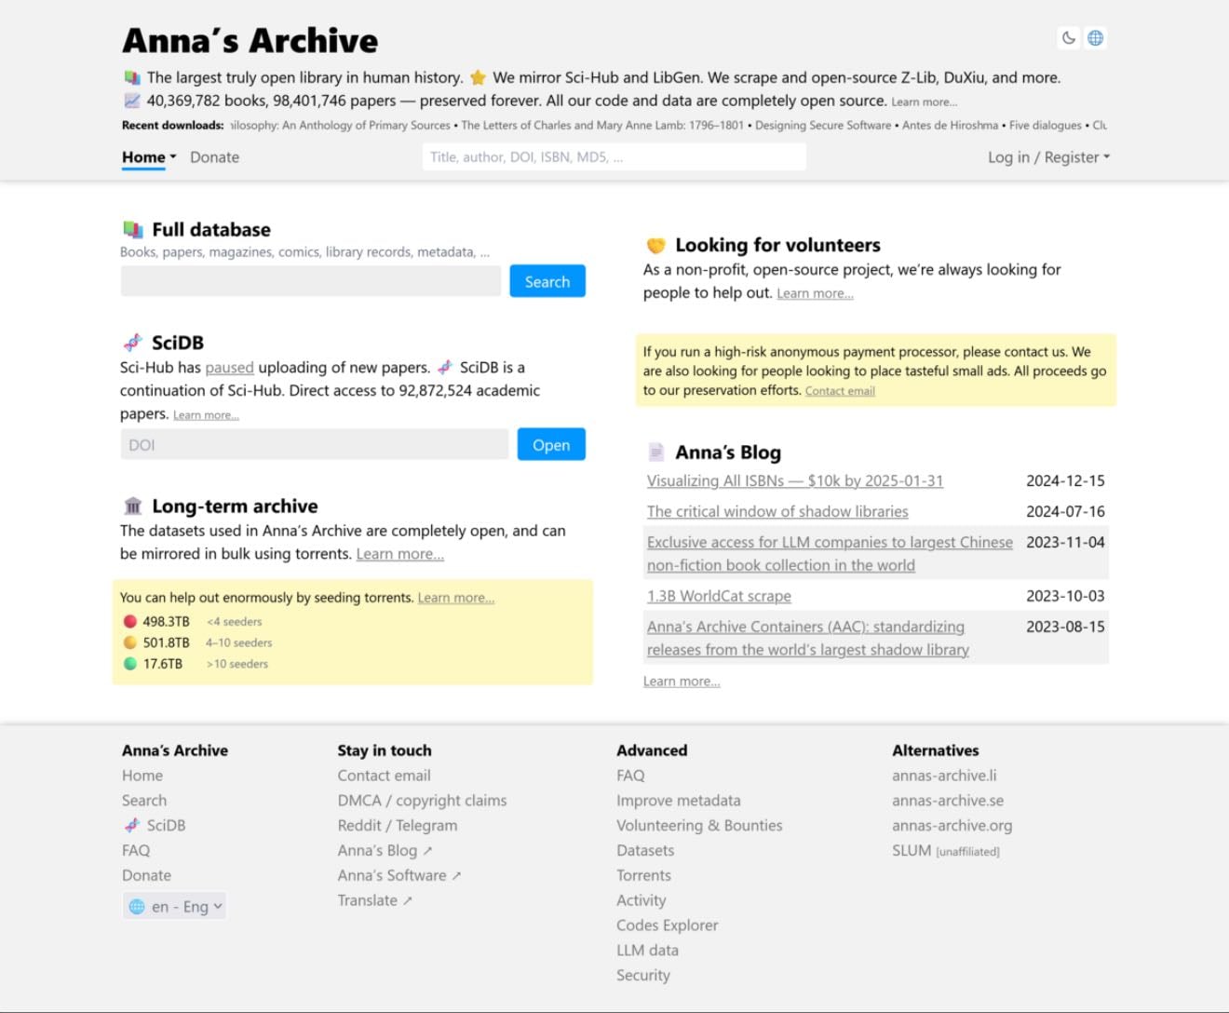The height and width of the screenshot is (1013, 1229).
Task: Click the Contact email link in yellow notice
Action: (840, 391)
